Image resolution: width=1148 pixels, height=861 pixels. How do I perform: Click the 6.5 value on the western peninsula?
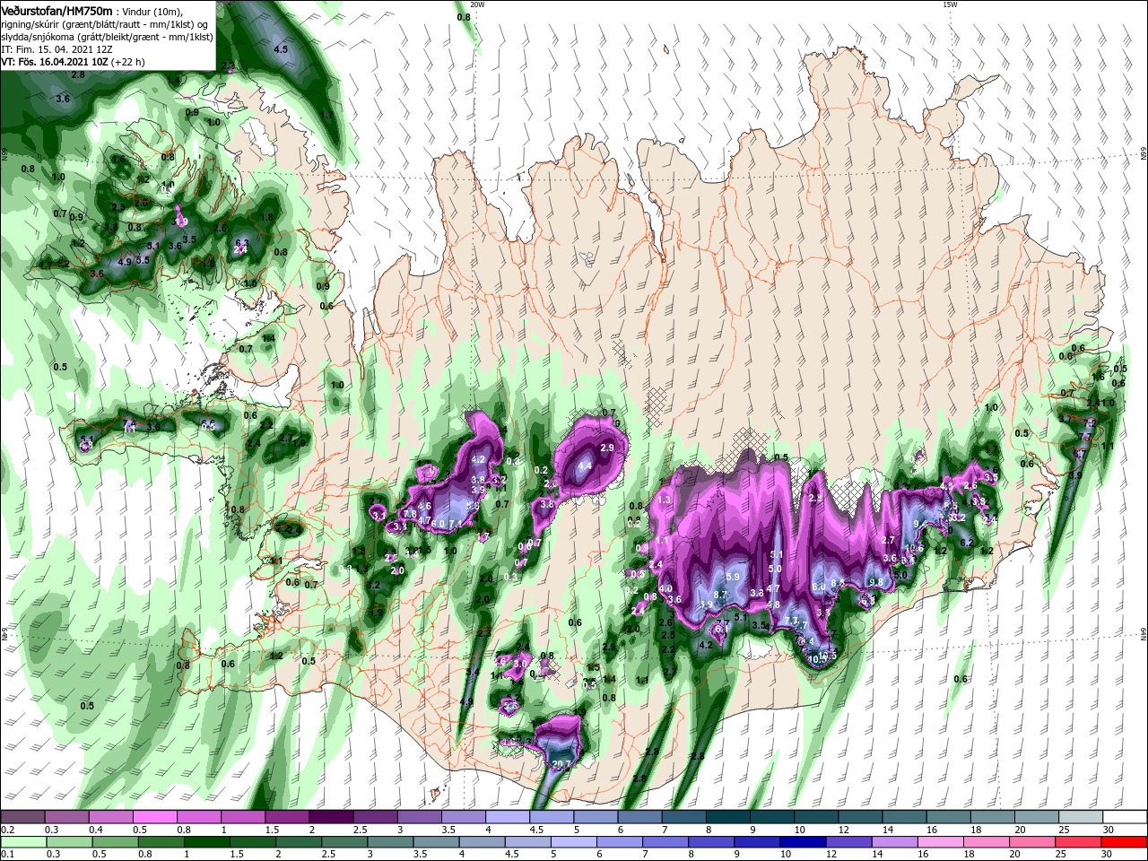tap(208, 424)
